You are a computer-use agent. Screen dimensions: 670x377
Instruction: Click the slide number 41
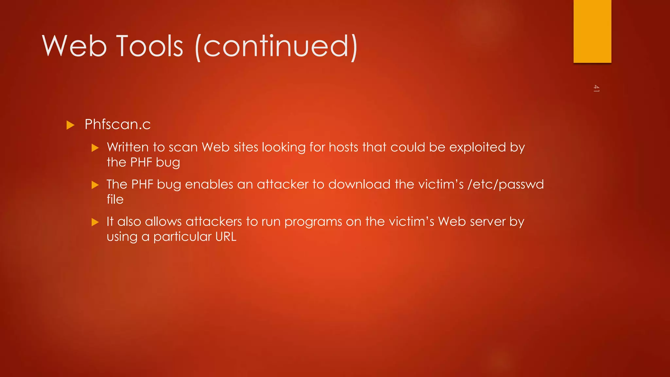tap(596, 88)
